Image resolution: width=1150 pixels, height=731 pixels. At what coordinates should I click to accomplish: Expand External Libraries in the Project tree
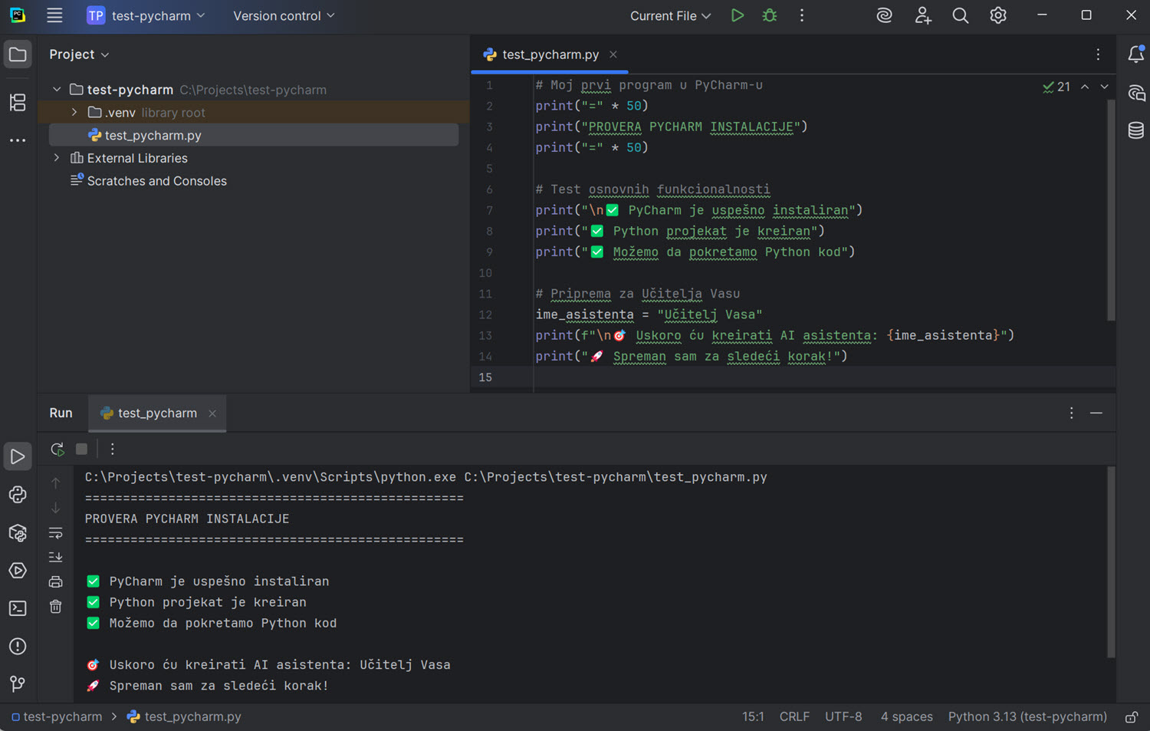[x=56, y=158]
